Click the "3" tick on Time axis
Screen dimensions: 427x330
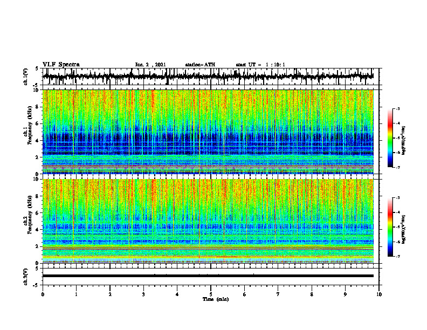click(143, 294)
